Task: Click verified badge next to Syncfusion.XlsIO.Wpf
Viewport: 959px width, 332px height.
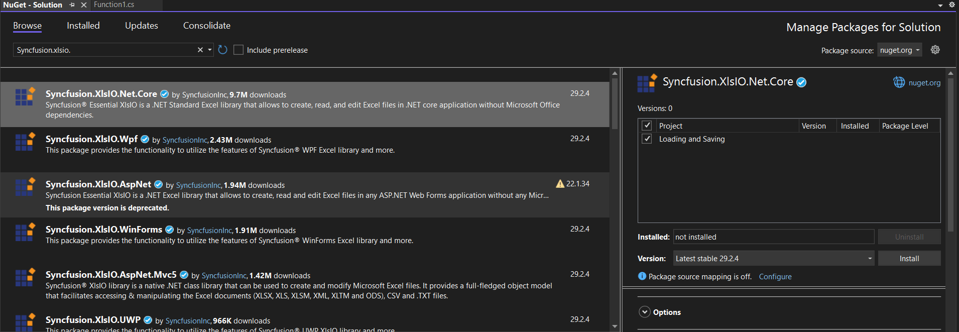Action: 145,139
